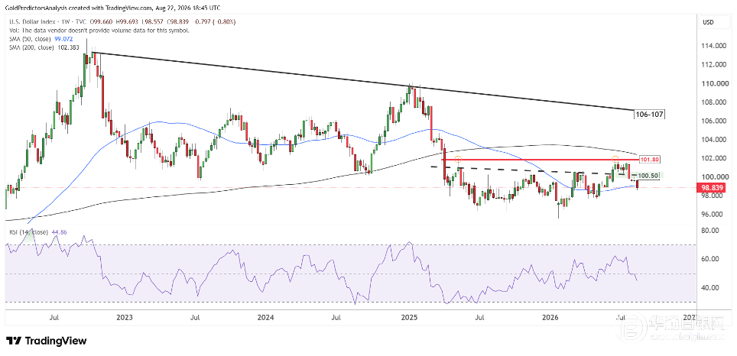Click the left orange circle on 101.80 line
Image resolution: width=737 pixels, height=356 pixels.
pyautogui.click(x=458, y=160)
